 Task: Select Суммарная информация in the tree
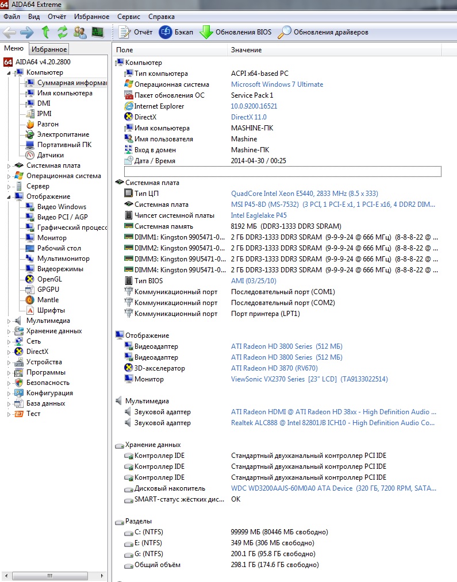pos(72,83)
